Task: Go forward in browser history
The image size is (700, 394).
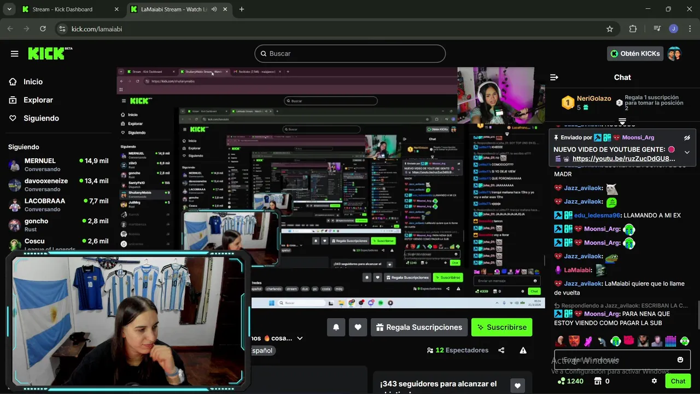Action: (x=26, y=29)
